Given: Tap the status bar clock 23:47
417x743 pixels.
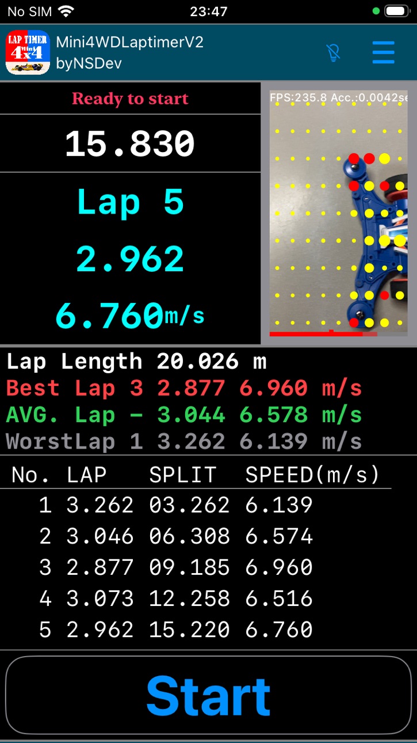Looking at the screenshot, I should [x=209, y=12].
